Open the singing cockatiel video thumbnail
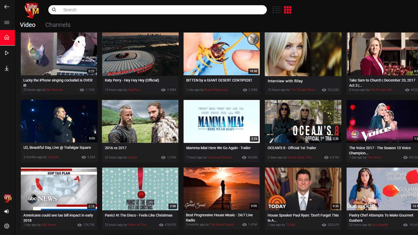Viewport: 418px width, 235px height. (x=59, y=54)
